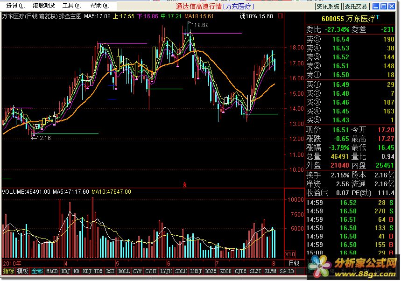The width and height of the screenshot is (401, 281).
Task: Select the SLZT indicator tab
Action: click(255, 271)
